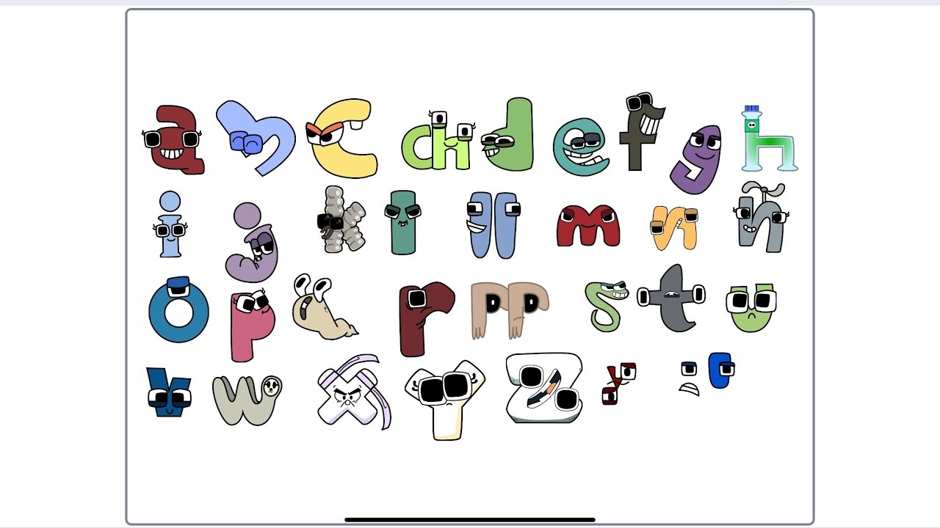Select the tan double-r character
The height and width of the screenshot is (528, 940).
point(510,310)
